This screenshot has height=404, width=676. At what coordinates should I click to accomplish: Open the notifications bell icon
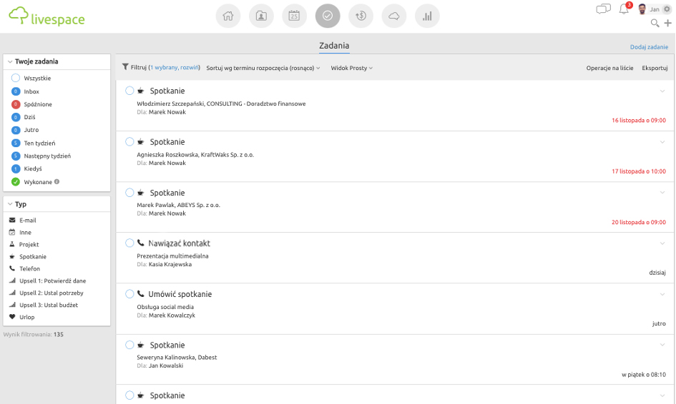[624, 9]
